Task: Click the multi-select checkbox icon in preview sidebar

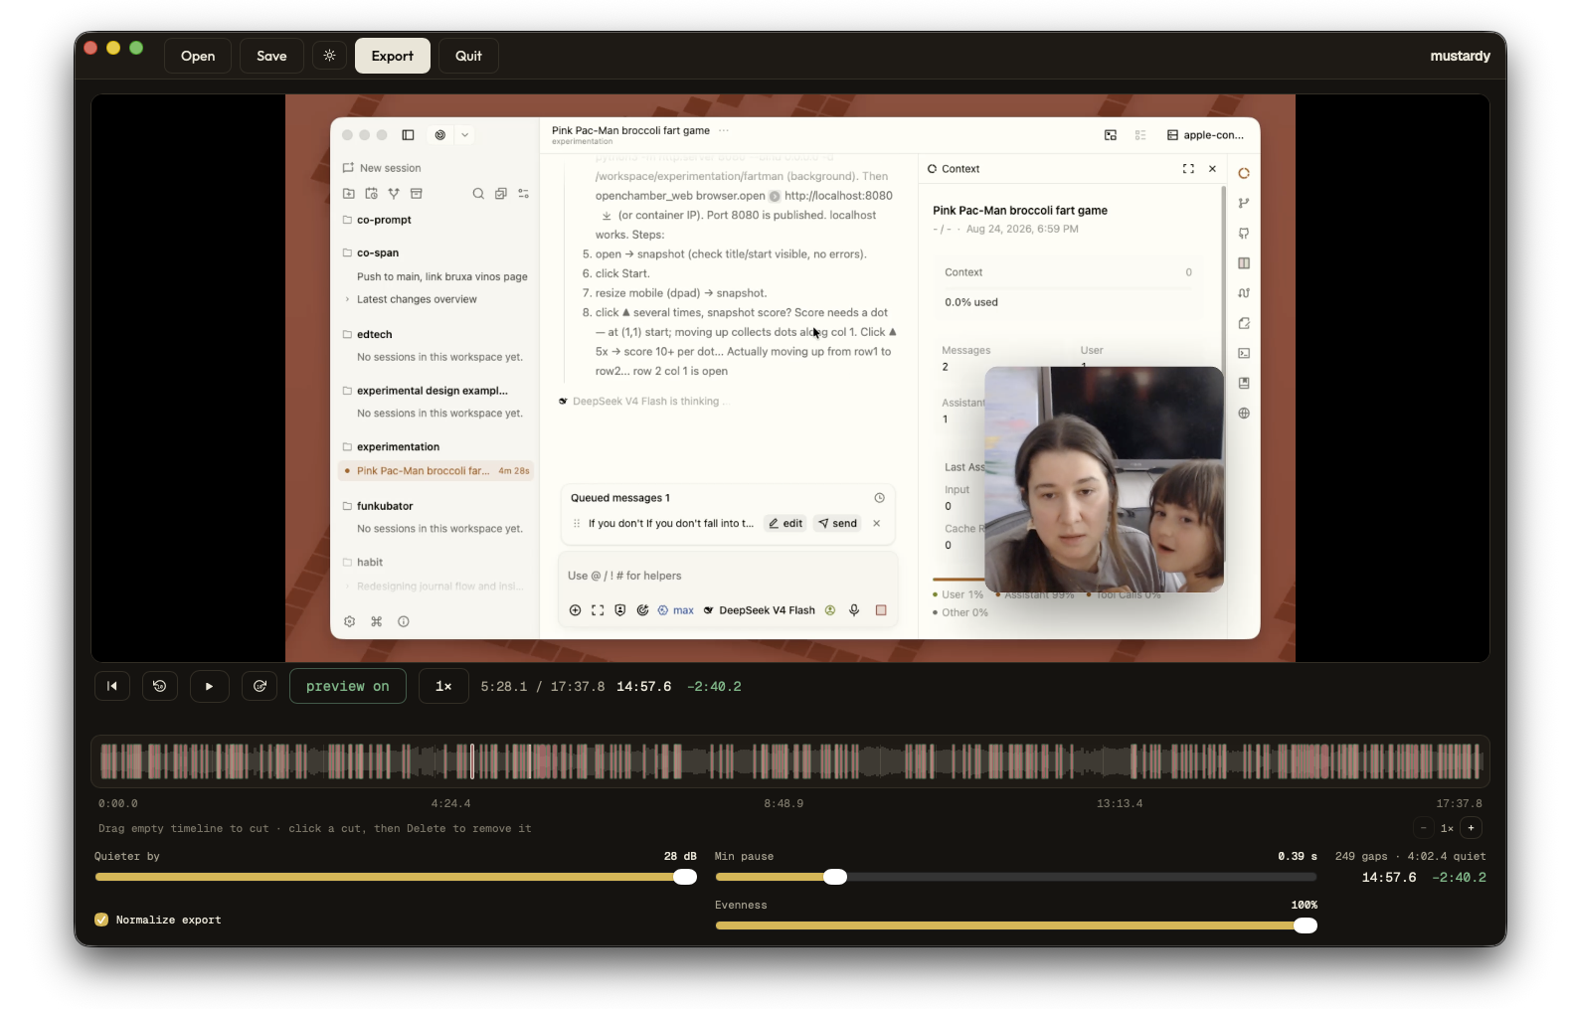Action: pyautogui.click(x=501, y=194)
